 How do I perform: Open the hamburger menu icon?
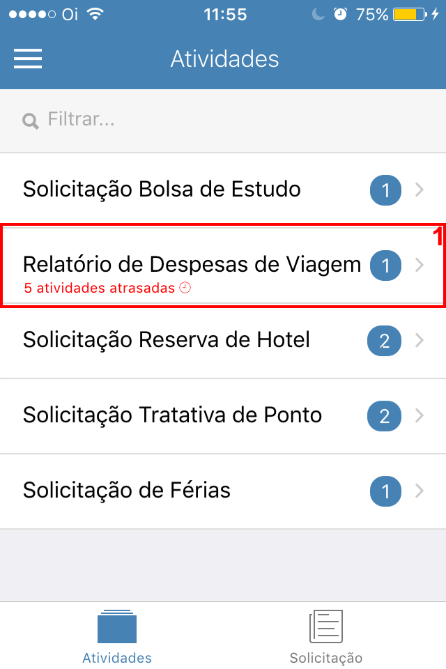(28, 59)
